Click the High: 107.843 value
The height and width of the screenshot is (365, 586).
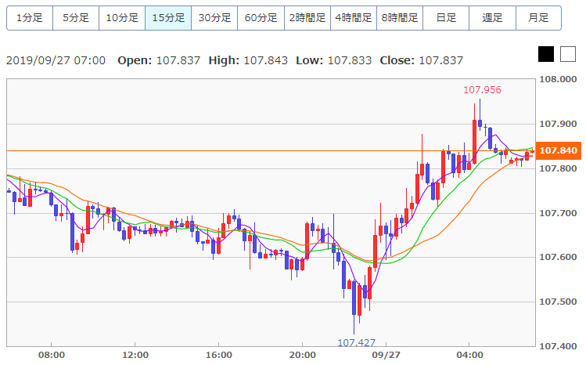248,60
